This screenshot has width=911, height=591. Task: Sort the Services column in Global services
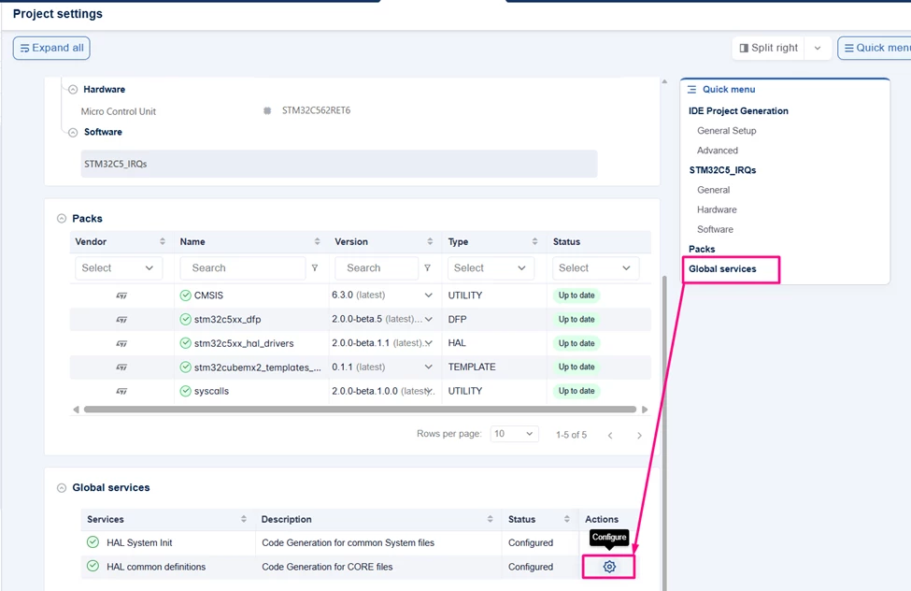pos(244,519)
